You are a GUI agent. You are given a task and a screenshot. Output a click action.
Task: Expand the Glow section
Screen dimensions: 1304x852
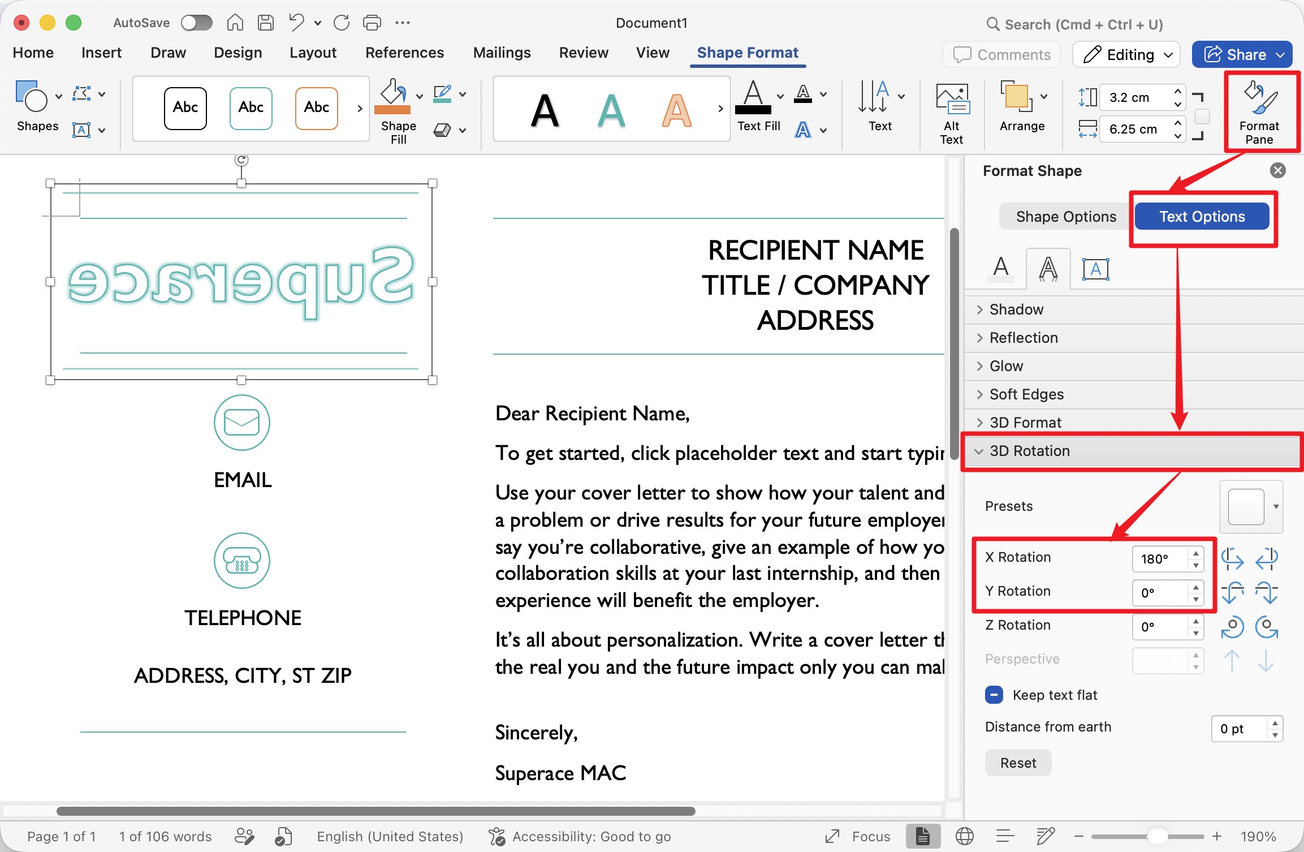(x=1134, y=366)
